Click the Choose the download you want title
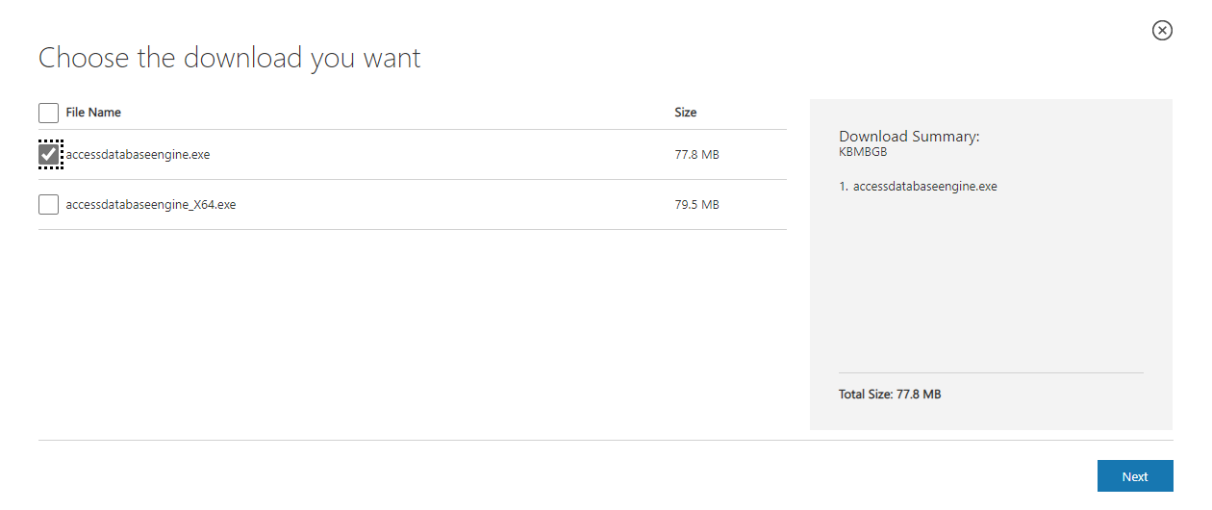The image size is (1212, 510). 230,58
